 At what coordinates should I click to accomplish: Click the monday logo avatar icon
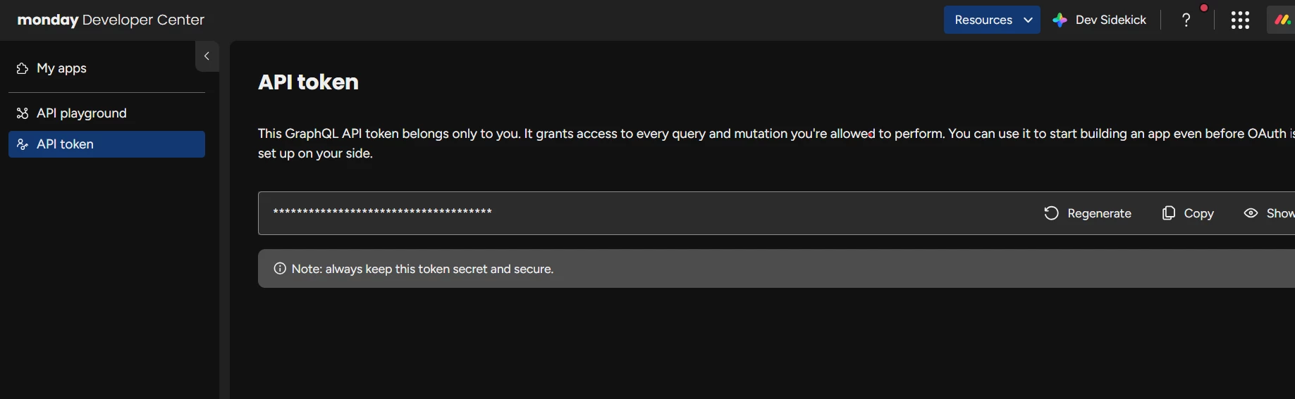[x=1282, y=20]
